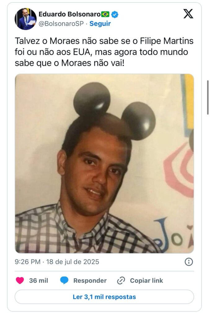This screenshot has width=210, height=318.
Task: Open the embedded tweet photo
Action: tap(104, 163)
